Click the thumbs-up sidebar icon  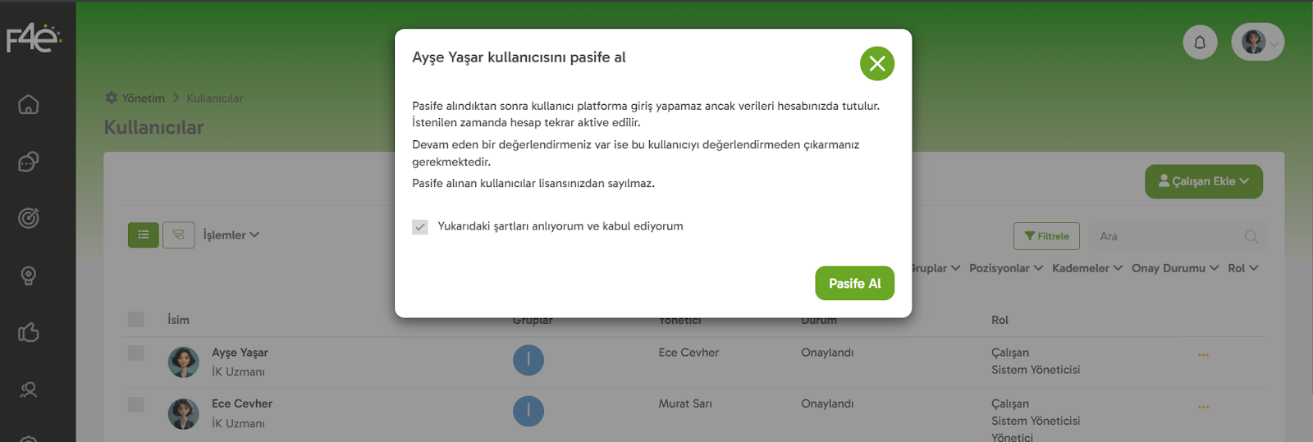click(x=29, y=332)
